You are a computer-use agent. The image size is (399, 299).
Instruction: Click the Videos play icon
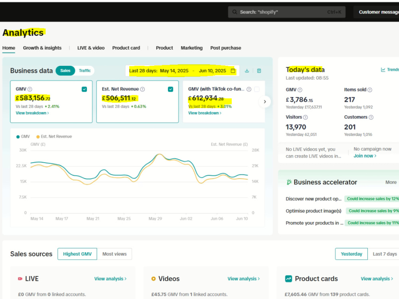154,279
